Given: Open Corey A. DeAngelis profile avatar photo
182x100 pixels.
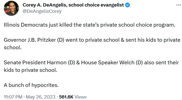Looking at the screenshot, I should pos(11,8).
